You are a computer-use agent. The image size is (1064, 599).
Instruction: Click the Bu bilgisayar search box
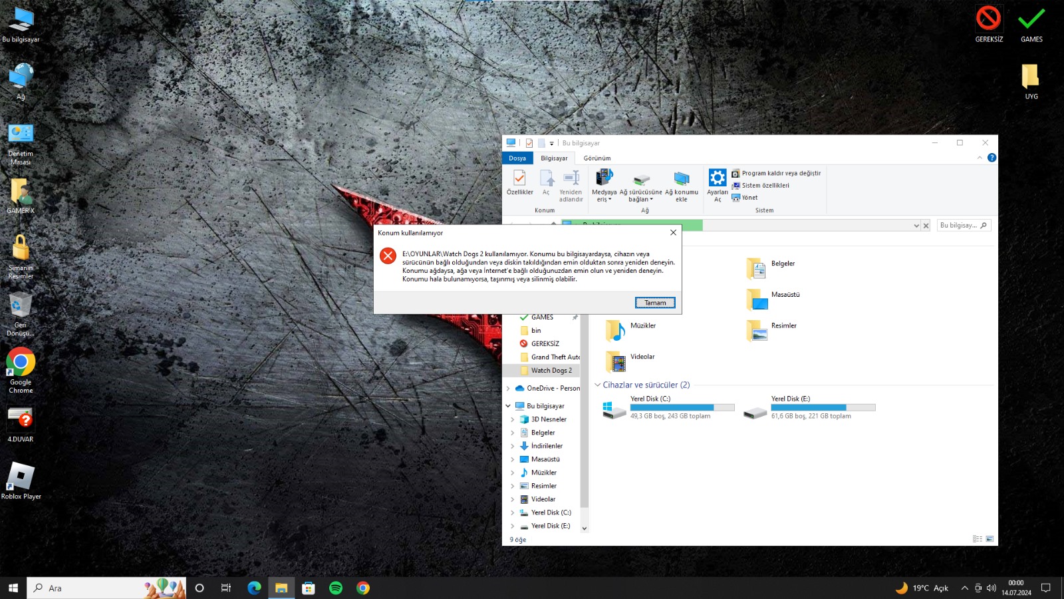[964, 226]
